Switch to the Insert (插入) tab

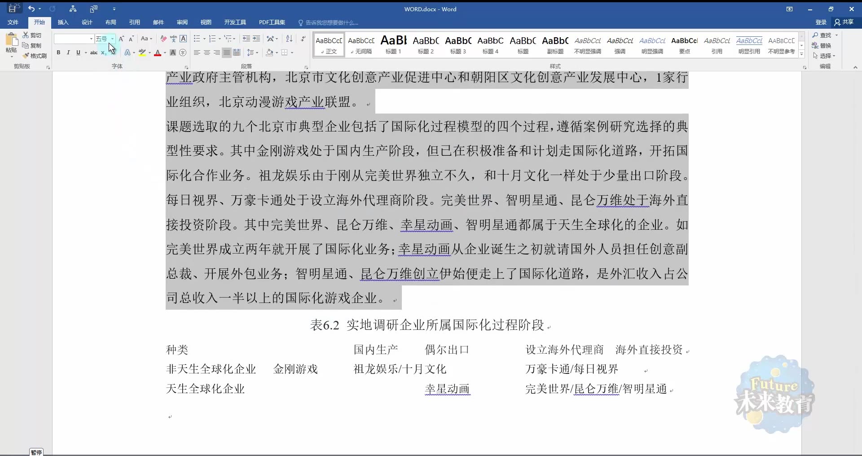[63, 22]
